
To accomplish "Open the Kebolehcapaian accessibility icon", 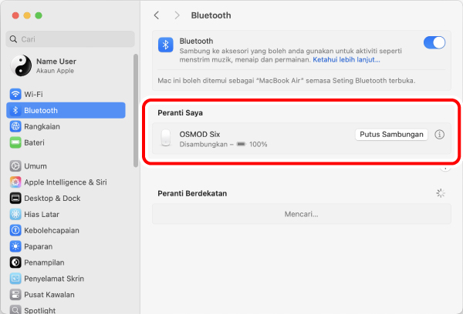I will click(x=15, y=230).
